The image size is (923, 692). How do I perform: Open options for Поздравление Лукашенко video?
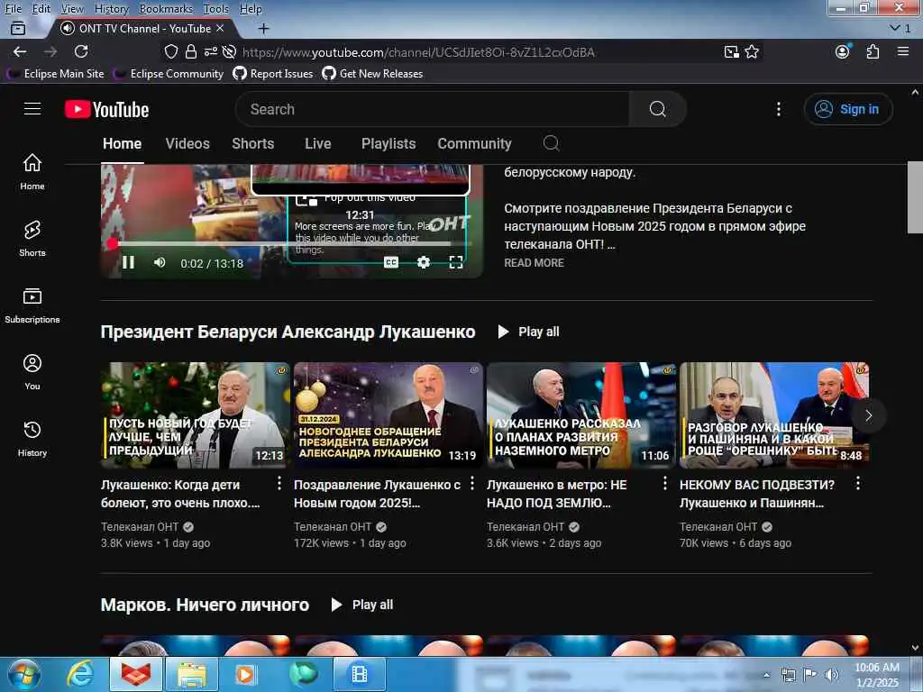tap(472, 484)
